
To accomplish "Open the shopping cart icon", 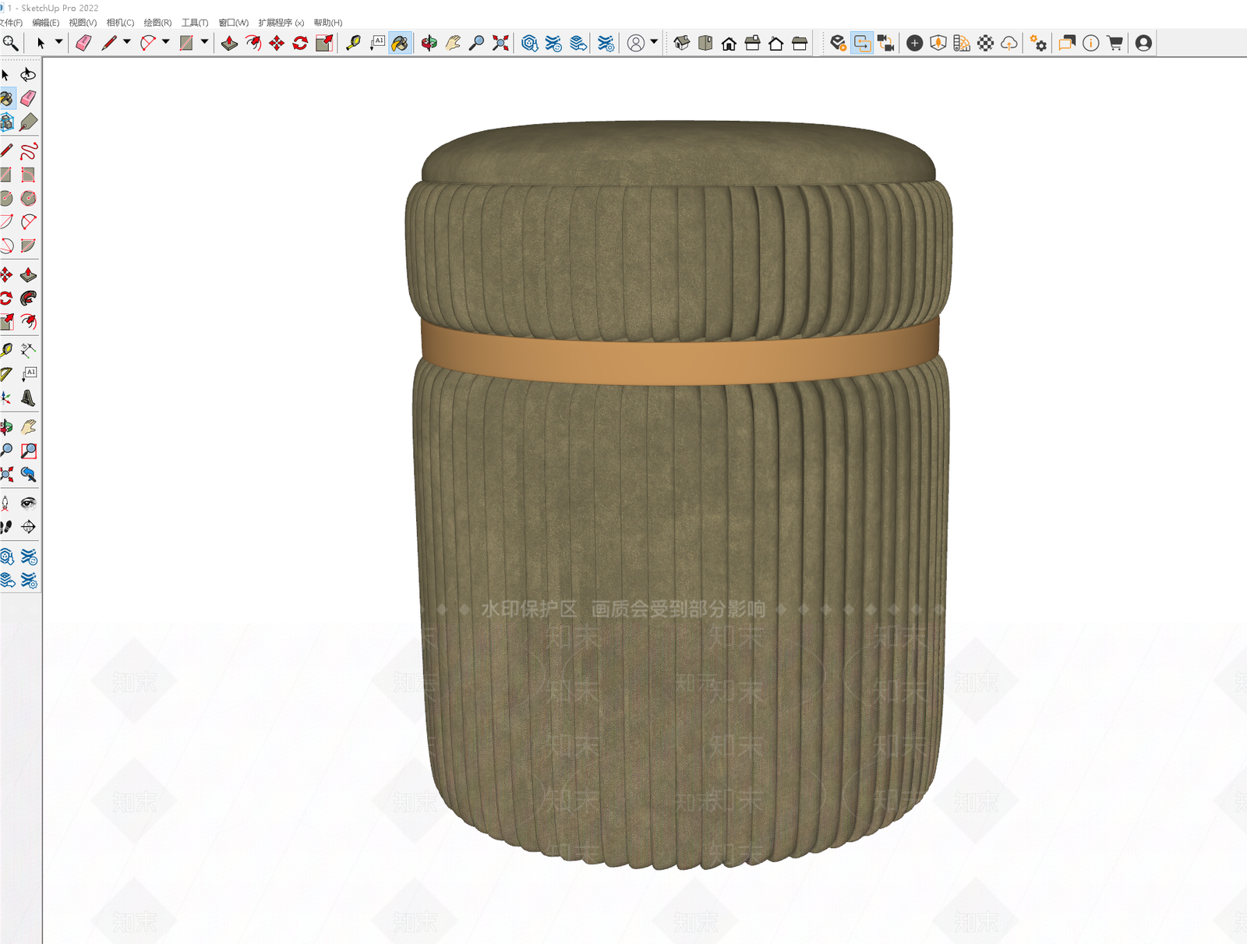I will [1115, 43].
